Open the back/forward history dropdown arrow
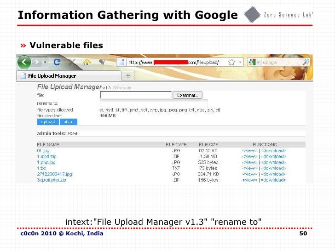The width and height of the screenshot is (335, 251). (45, 63)
